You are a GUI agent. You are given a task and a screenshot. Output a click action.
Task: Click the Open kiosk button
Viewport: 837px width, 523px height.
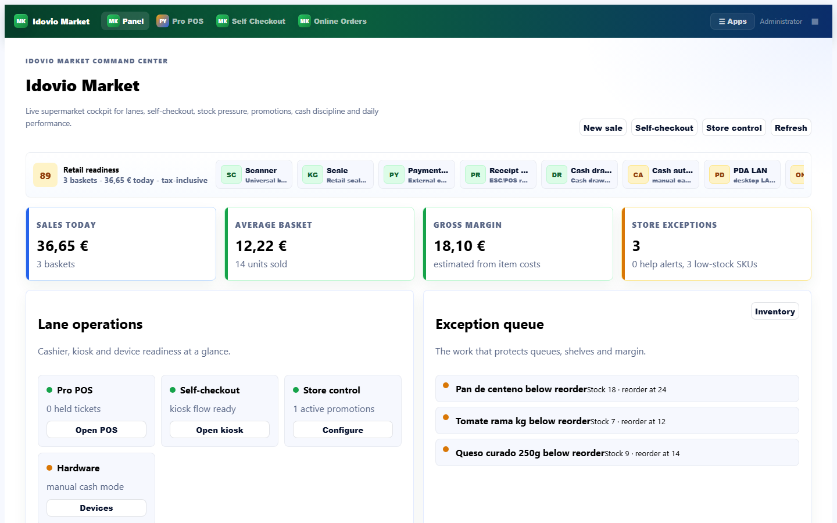220,430
